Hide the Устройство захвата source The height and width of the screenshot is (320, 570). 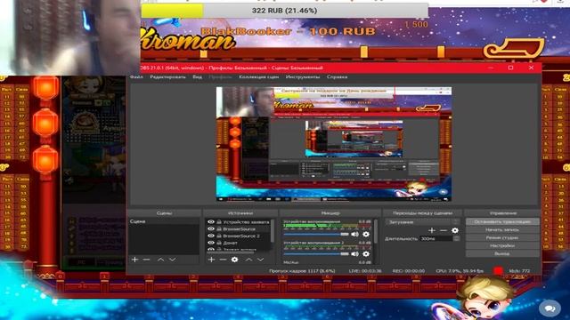pyautogui.click(x=211, y=221)
